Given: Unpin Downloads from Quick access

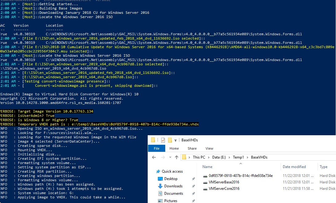Looking at the screenshot, I should point(193,186).
